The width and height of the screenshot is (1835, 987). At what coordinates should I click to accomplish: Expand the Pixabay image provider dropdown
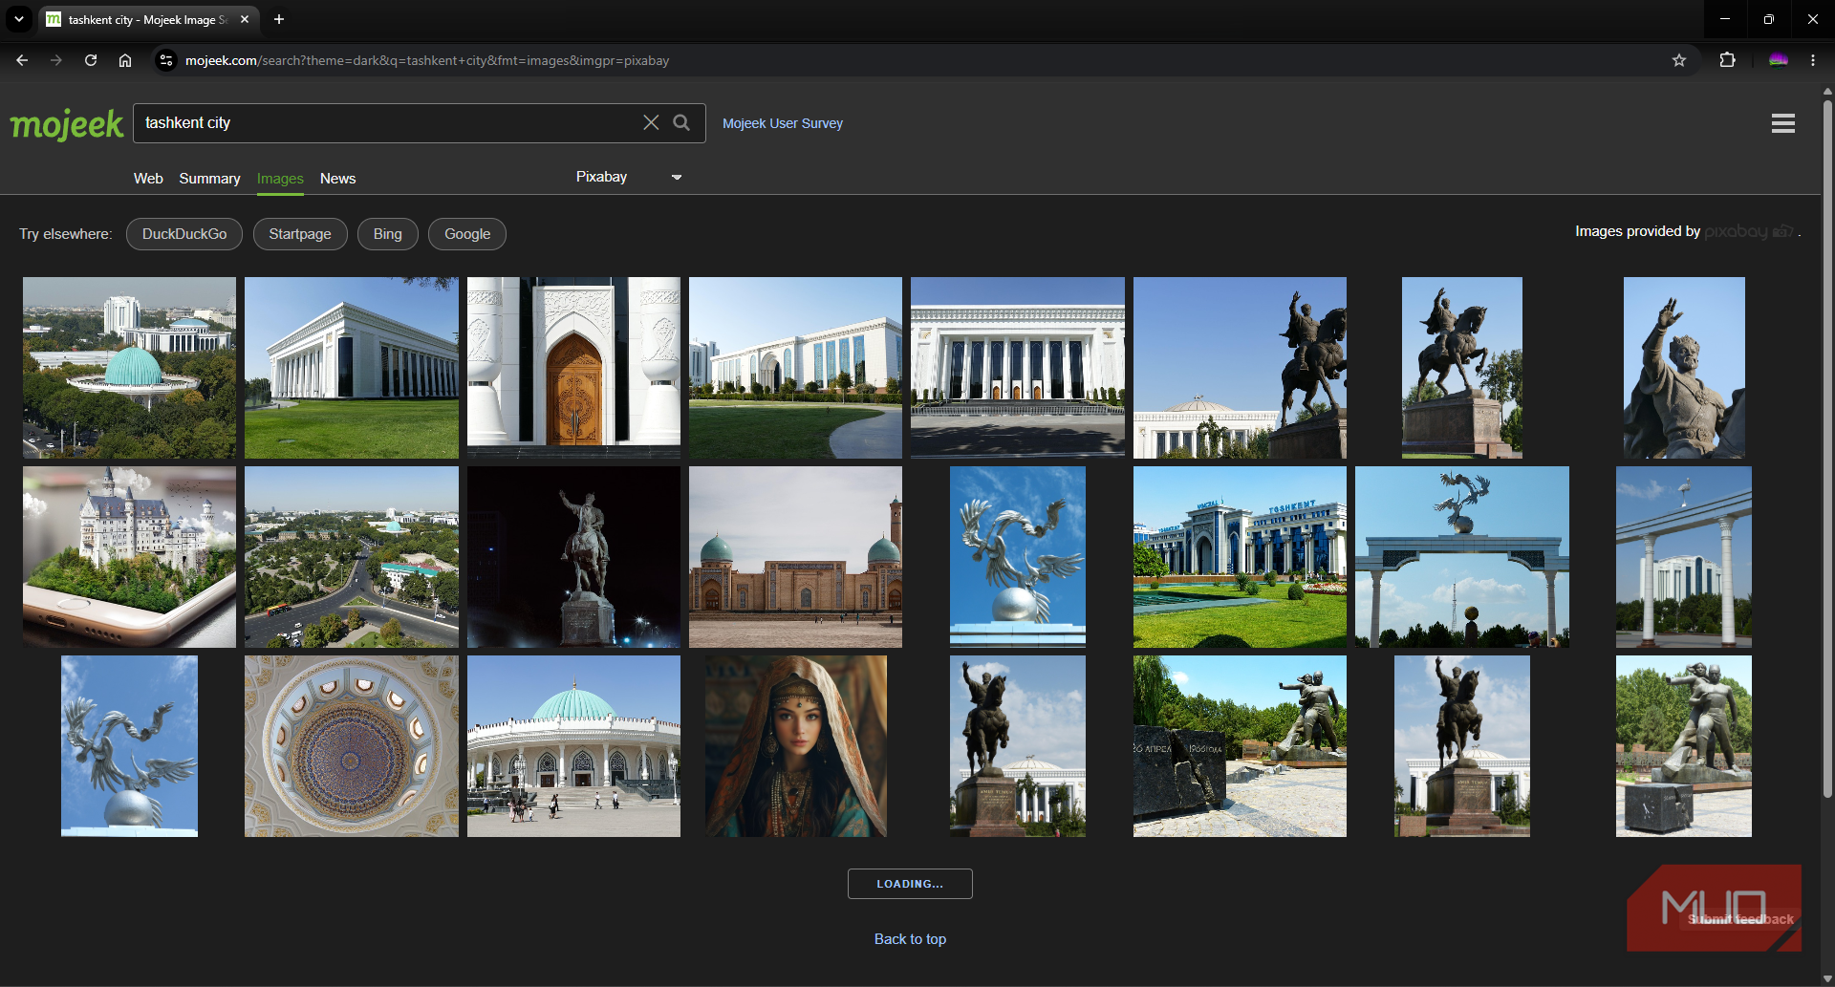(x=629, y=177)
